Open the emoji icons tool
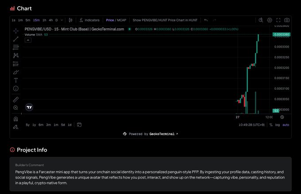This screenshot has height=194, width=301. [x=16, y=88]
